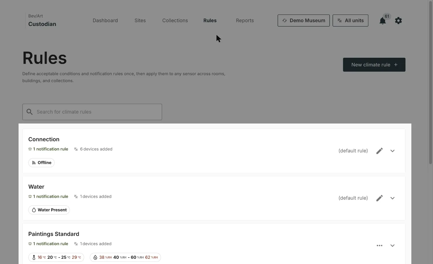Create a New climate rule

click(x=374, y=65)
